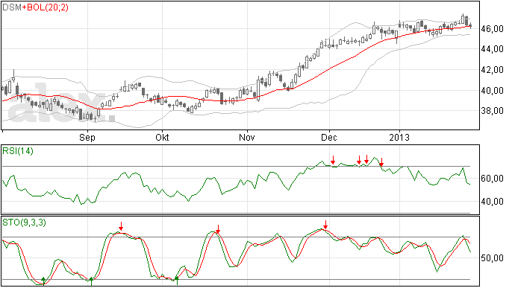Click the Sep month label
The width and height of the screenshot is (515, 288).
[87, 137]
